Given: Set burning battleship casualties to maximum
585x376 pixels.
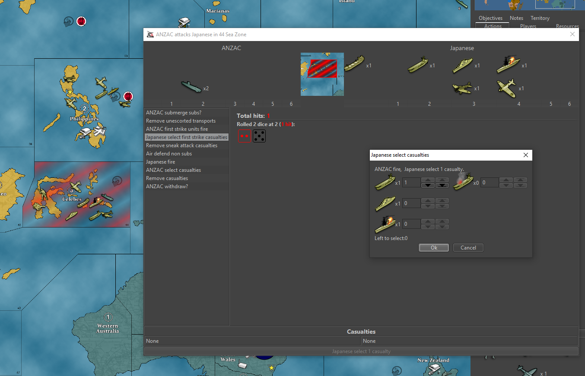Looking at the screenshot, I should (442, 221).
